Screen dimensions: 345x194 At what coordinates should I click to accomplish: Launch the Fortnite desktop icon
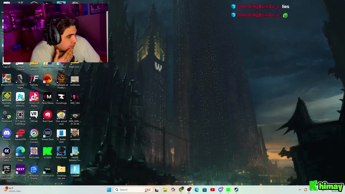click(75, 169)
